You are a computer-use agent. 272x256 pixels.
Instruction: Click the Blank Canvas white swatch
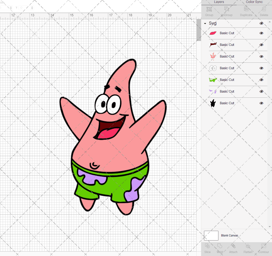click(x=211, y=236)
